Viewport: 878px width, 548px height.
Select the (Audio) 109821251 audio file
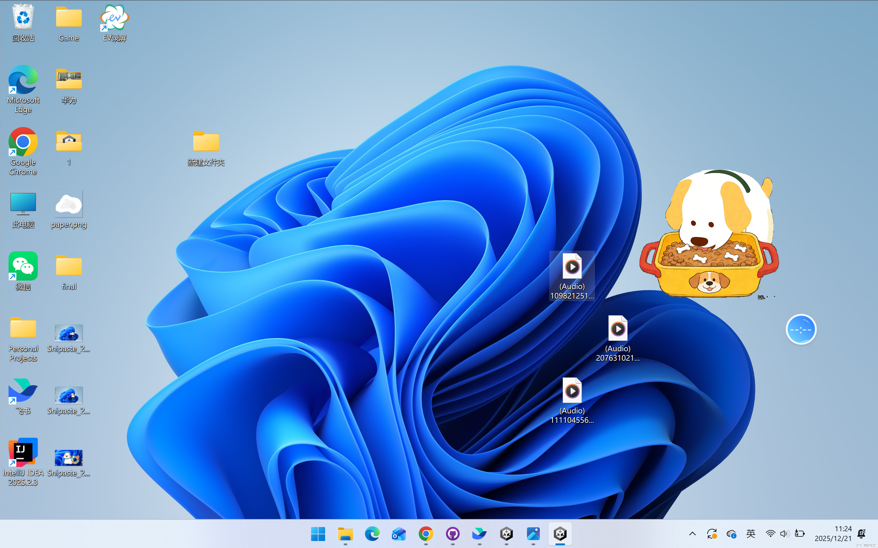pos(572,276)
